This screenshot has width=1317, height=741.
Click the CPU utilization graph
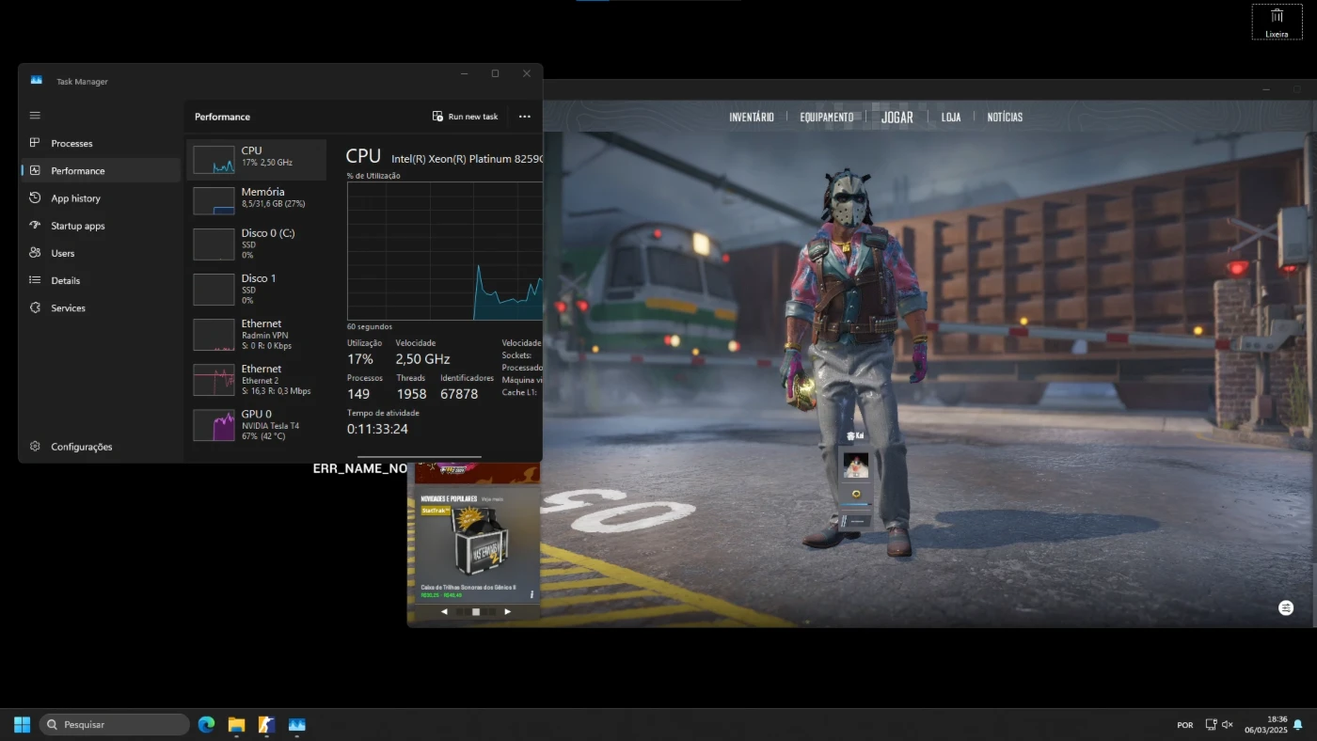pyautogui.click(x=445, y=251)
